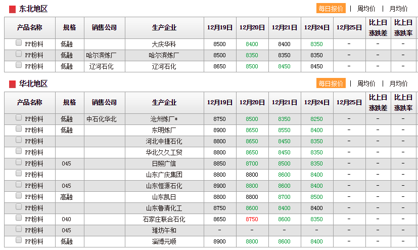Screen dimensions: 418x250
Task: Click producer name 华北久久工贸
Action: [164, 152]
